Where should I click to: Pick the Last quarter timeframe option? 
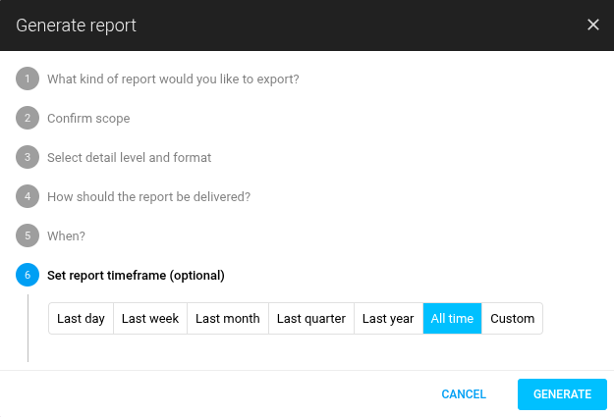[310, 318]
